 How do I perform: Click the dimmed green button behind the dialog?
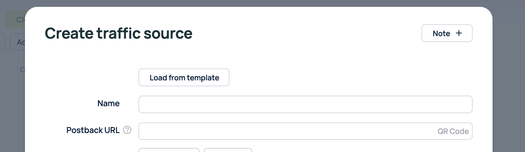(x=16, y=20)
